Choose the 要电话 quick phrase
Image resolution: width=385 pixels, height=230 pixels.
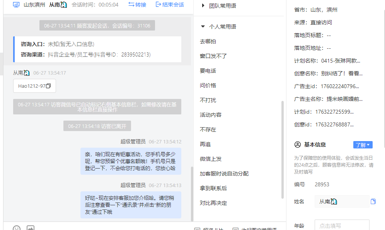[208, 71]
